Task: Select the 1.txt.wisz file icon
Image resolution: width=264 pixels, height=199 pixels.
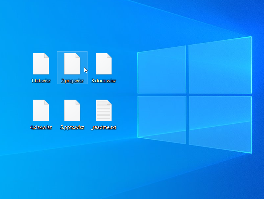Action: 41,64
